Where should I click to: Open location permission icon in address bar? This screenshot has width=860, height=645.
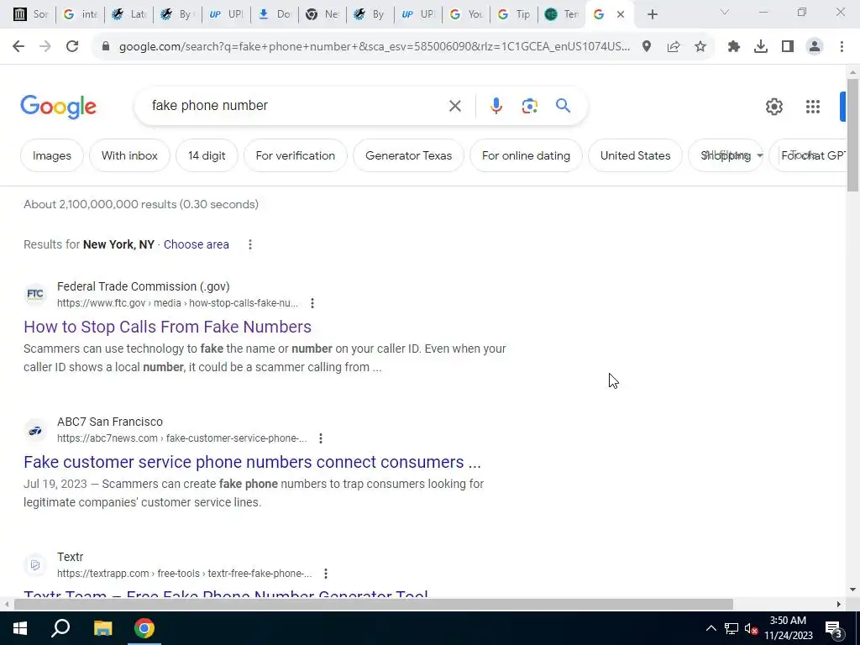[647, 47]
